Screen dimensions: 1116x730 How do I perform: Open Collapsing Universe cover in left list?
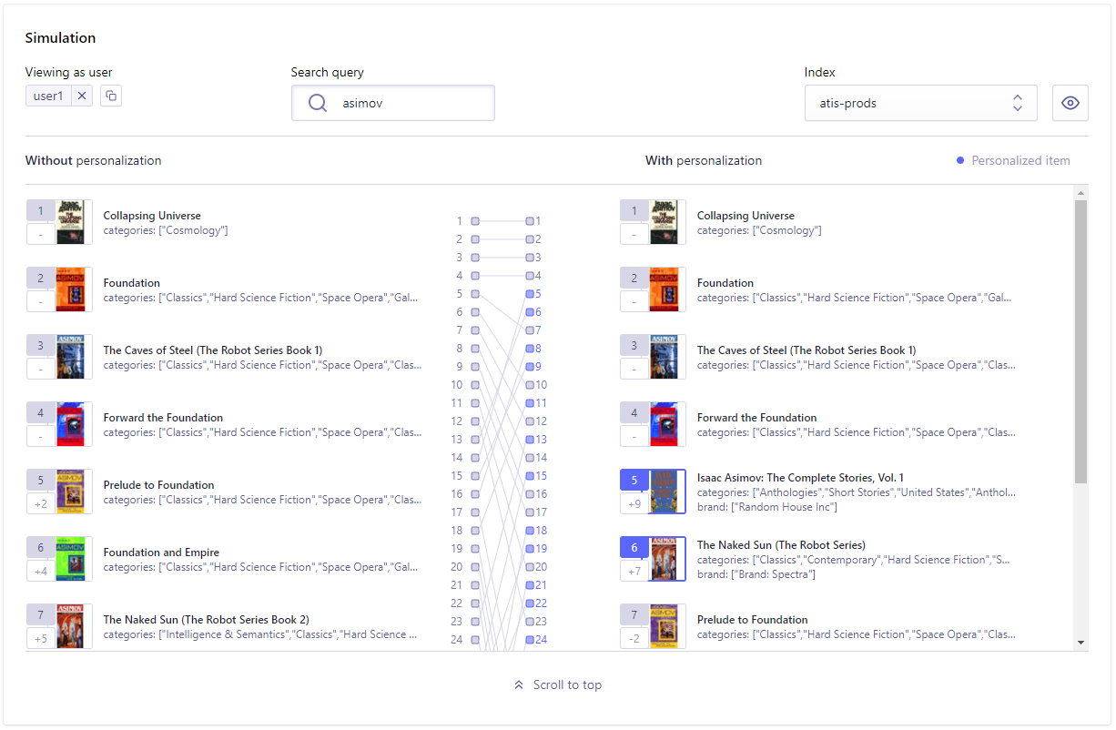pos(70,222)
